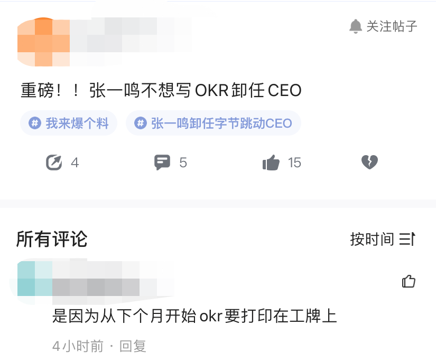
Task: Open comments via speech bubble icon
Action: (x=162, y=162)
